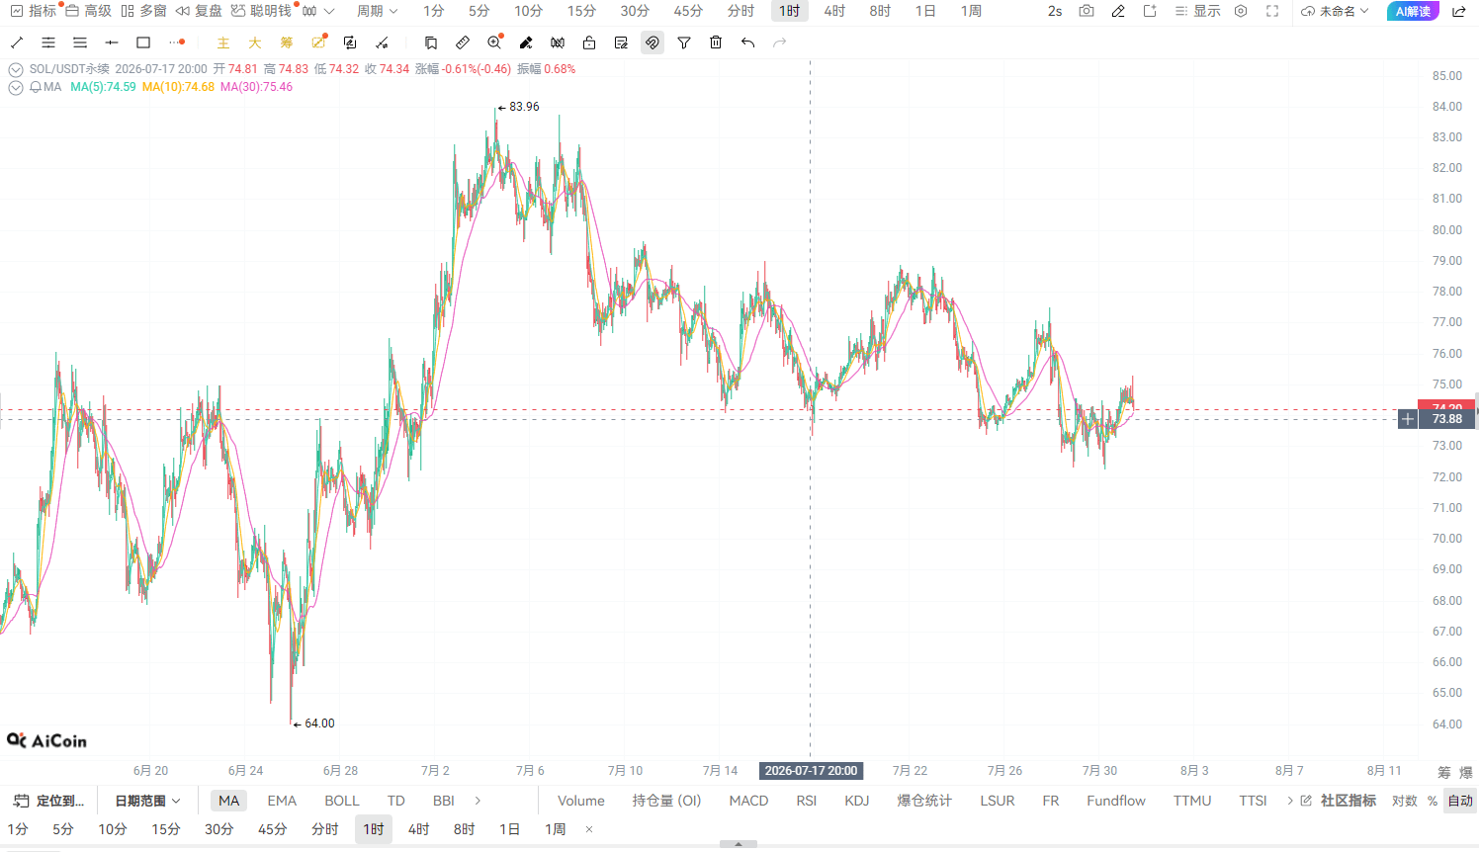Open 聪明钱 smart money feature
Image resolution: width=1479 pixels, height=852 pixels.
coord(261,11)
